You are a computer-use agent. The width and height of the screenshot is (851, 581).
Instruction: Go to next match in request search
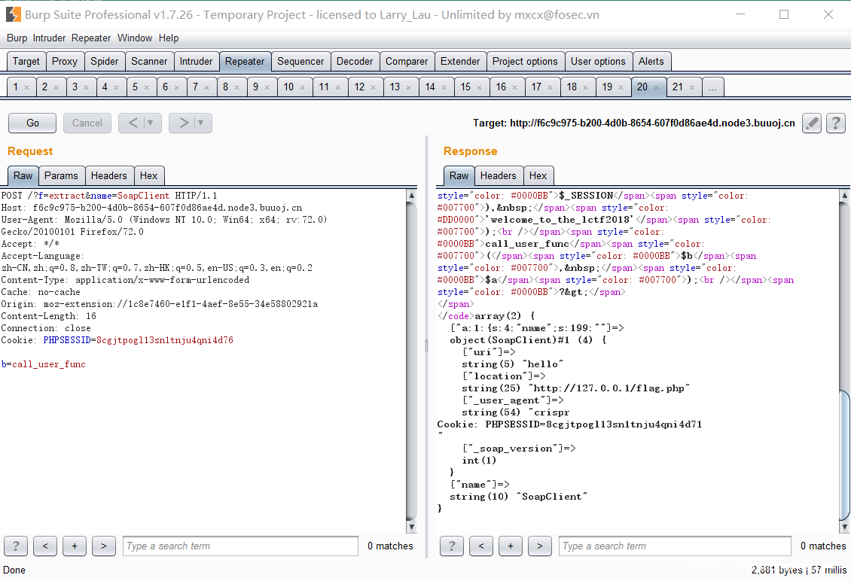tap(104, 546)
